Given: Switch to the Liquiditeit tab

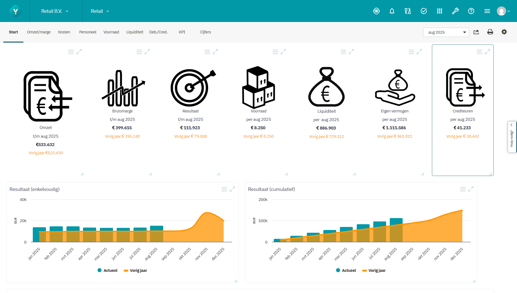Looking at the screenshot, I should point(135,32).
